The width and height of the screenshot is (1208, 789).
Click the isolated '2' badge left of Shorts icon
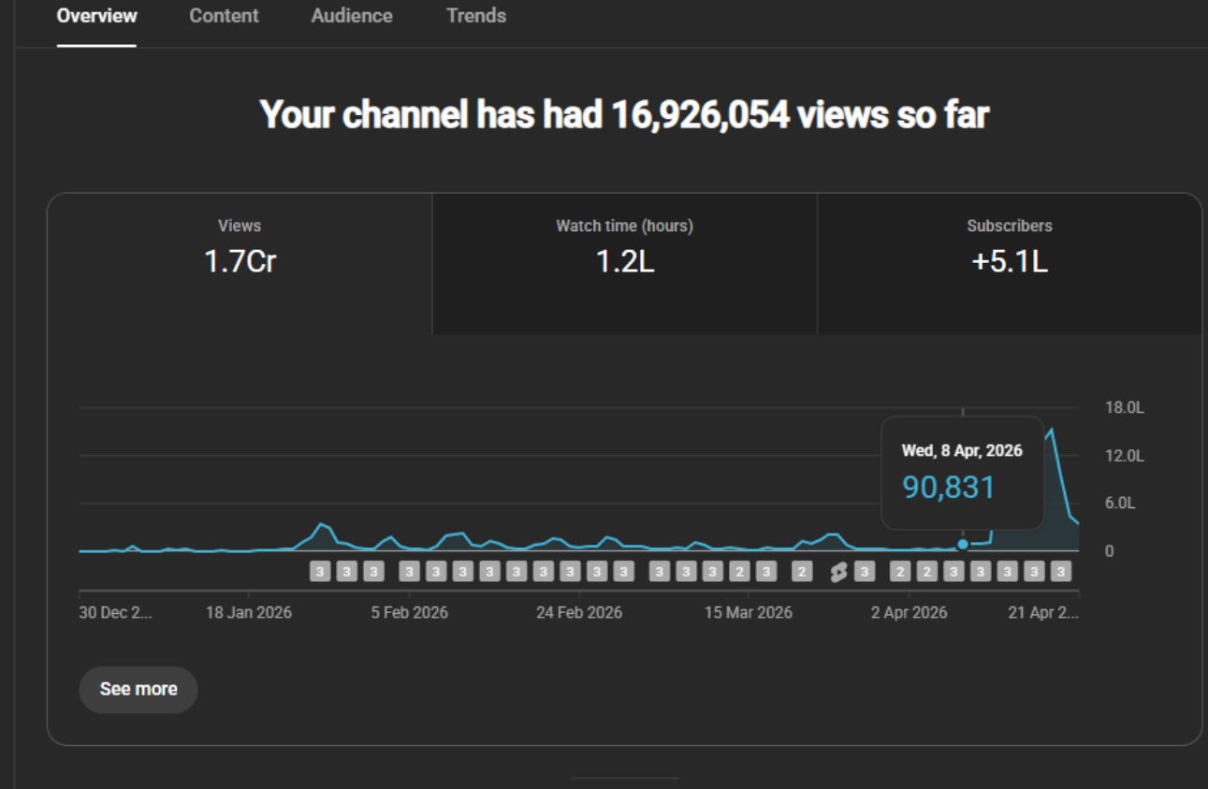[802, 571]
